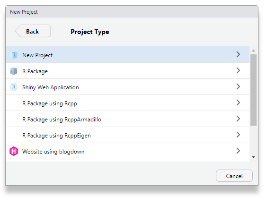Open chevron for Website using blogdown
Viewport: 267px width, 197px height.
click(x=238, y=151)
